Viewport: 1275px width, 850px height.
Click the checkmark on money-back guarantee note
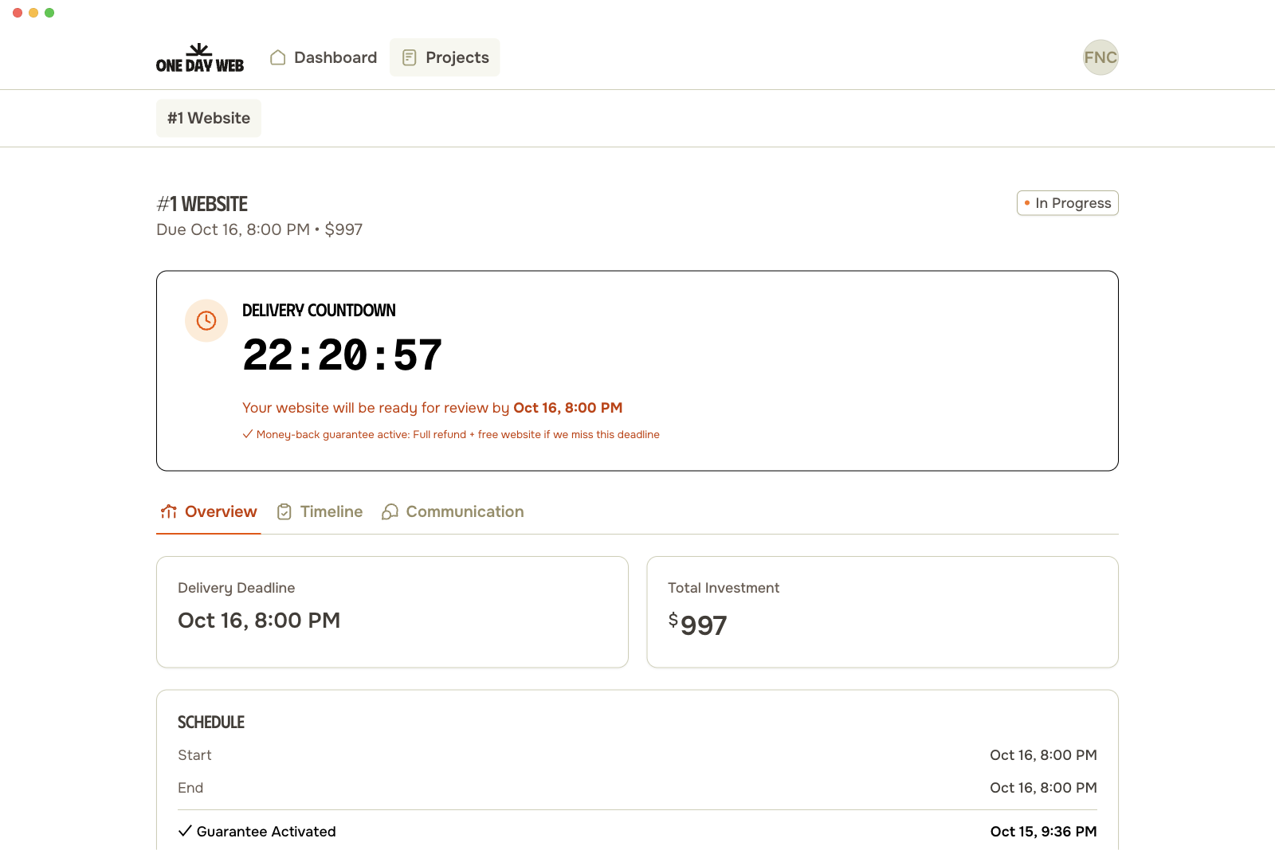tap(247, 434)
